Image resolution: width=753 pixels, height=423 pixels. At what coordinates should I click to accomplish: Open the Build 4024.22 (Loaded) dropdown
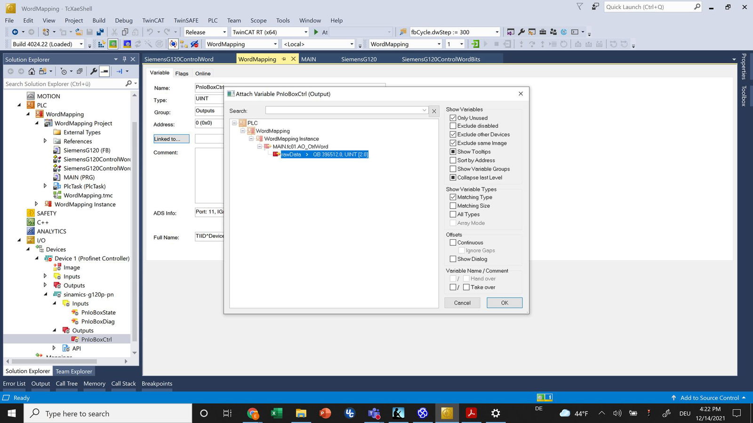81,44
